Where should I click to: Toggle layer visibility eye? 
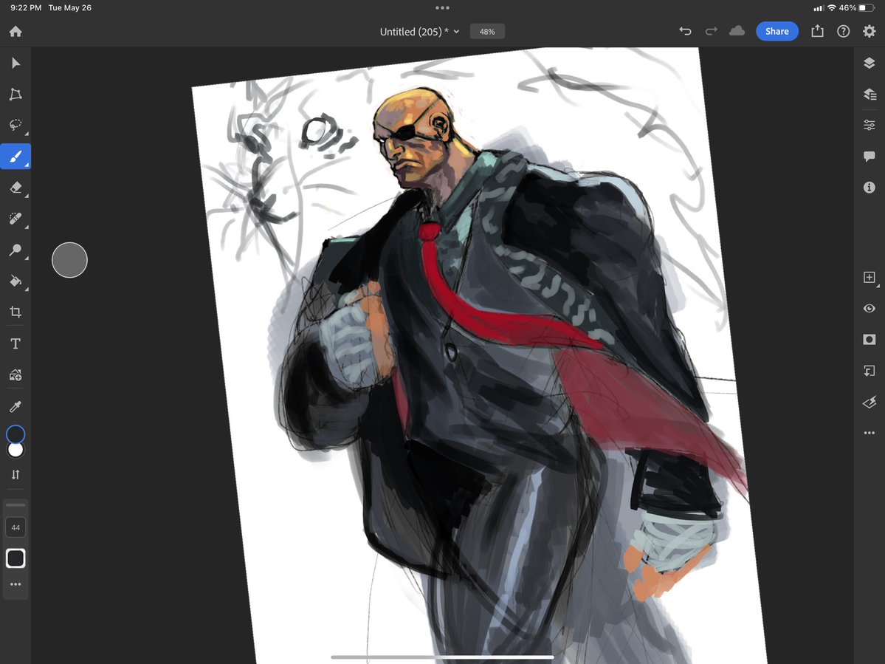[869, 308]
